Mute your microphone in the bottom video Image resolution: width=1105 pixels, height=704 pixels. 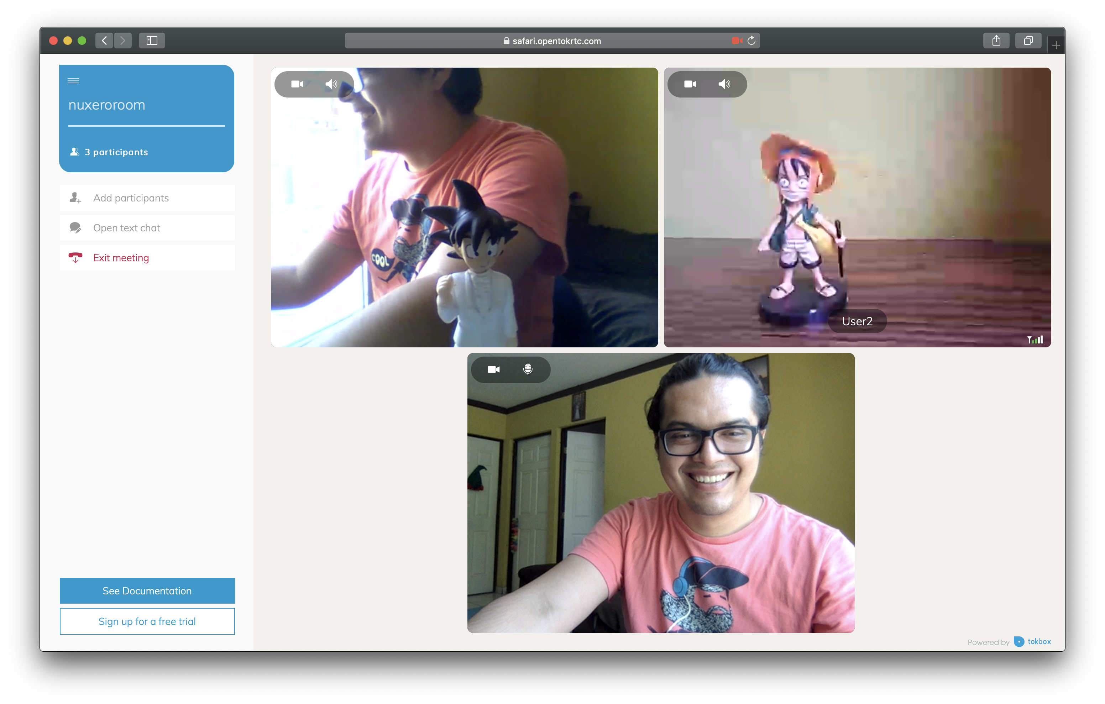pyautogui.click(x=528, y=369)
